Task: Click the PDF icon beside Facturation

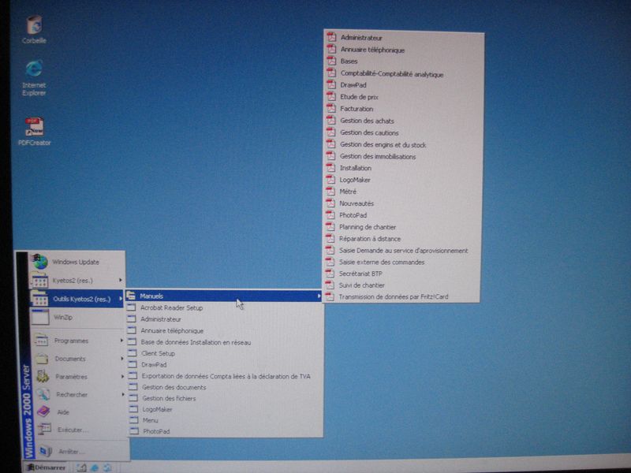Action: point(330,108)
